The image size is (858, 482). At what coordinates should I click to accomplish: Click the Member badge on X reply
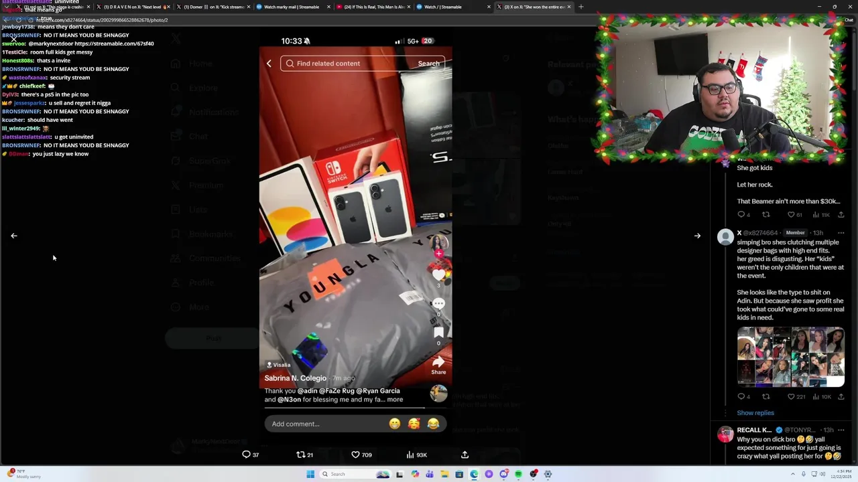coord(795,233)
